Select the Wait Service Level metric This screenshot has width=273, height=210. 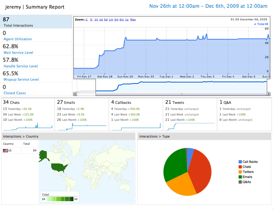click(x=36, y=49)
